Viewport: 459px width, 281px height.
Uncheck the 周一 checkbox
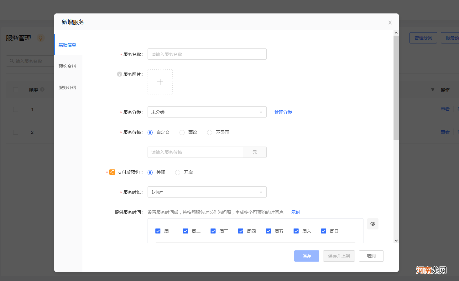[x=158, y=231]
